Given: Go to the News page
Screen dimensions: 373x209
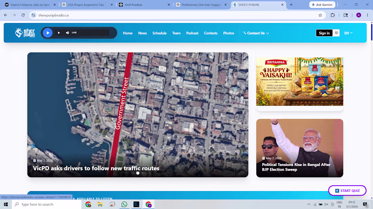Looking at the screenshot, I should [142, 33].
